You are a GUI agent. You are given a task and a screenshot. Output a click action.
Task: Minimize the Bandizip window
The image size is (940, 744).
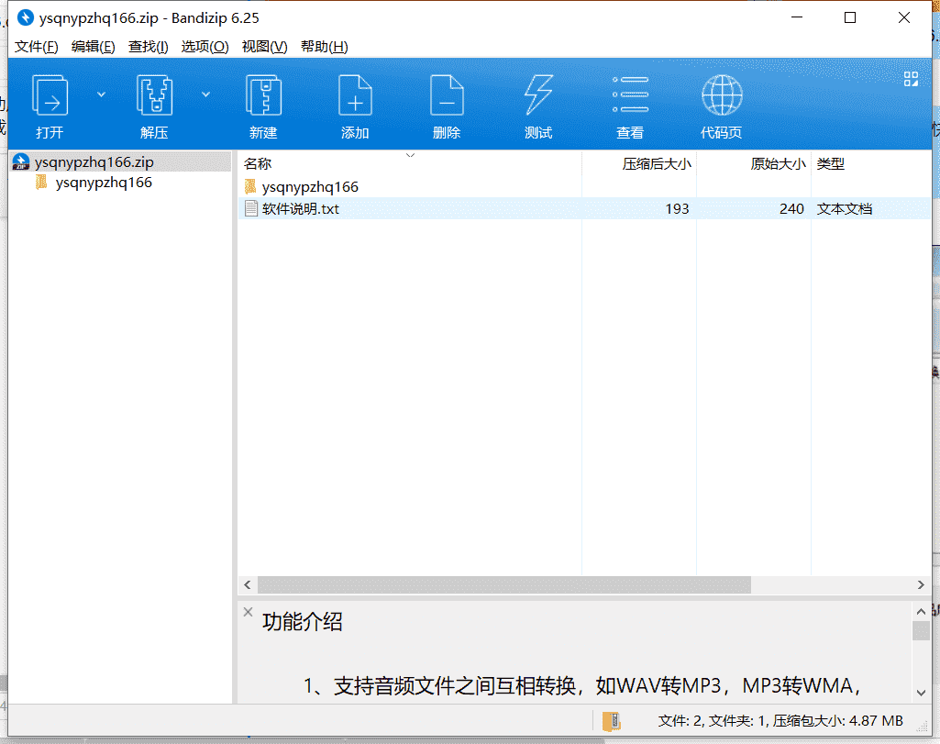797,18
